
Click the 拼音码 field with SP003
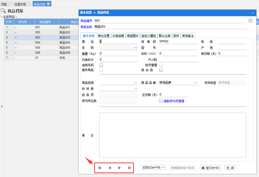178,42
